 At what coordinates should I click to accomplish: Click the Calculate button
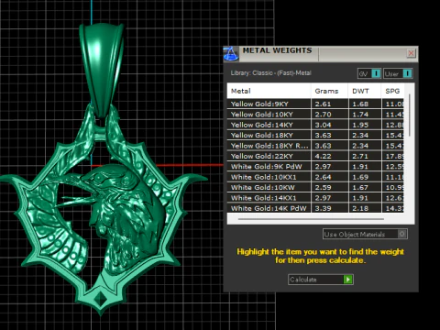tap(321, 280)
